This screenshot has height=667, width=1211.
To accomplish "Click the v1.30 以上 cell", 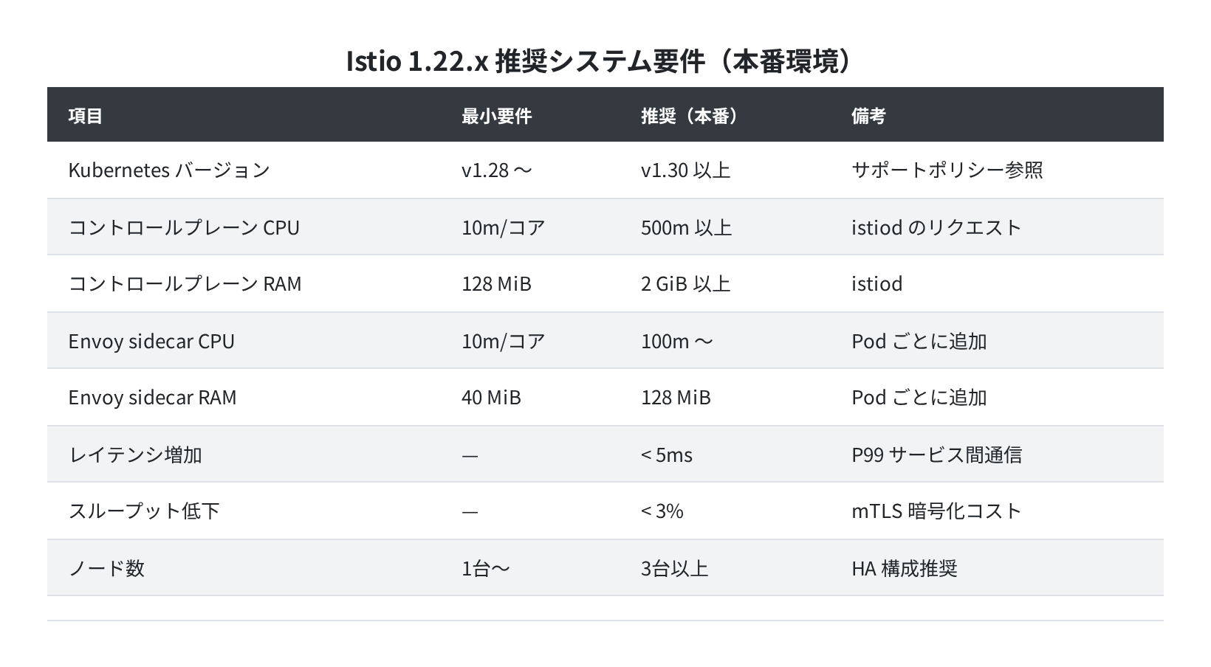I will pos(686,170).
